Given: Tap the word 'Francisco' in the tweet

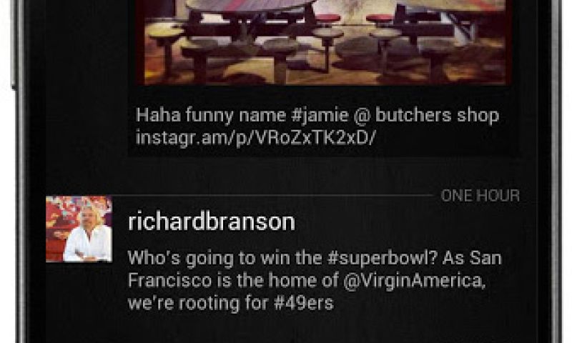Looking at the screenshot, I should 170,281.
